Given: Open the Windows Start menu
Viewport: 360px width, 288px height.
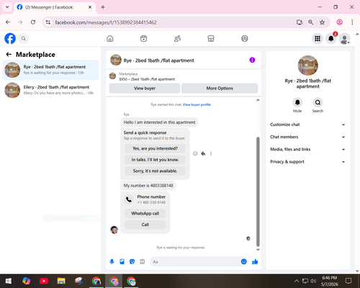Looking at the screenshot, I should [x=8, y=281].
